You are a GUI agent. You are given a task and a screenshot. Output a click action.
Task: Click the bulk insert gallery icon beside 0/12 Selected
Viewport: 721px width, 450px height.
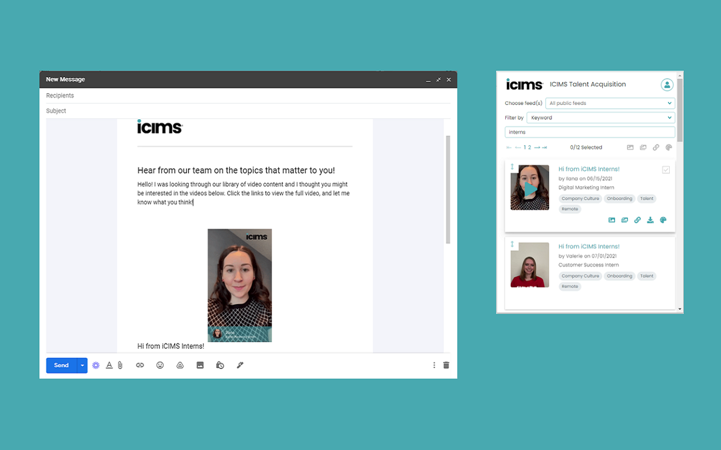coord(643,147)
